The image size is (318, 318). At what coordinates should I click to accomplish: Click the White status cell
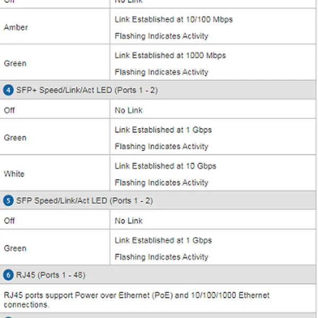click(14, 174)
